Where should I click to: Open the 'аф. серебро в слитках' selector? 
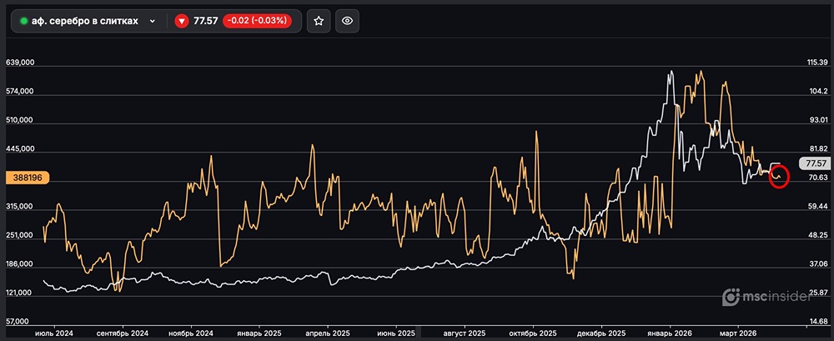83,22
